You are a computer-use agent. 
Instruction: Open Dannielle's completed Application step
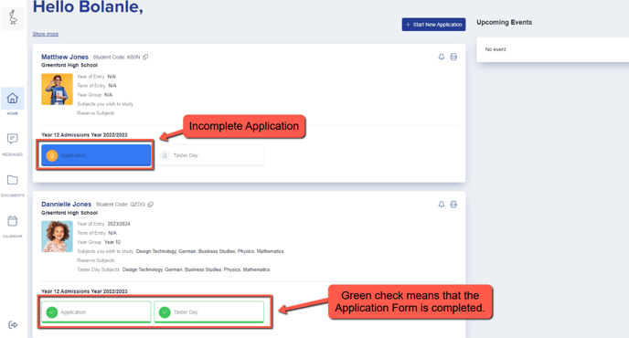(x=96, y=312)
